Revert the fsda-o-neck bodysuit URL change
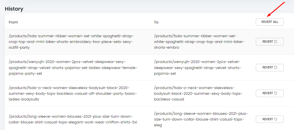Viewport: 294px width, 130px height. click(270, 93)
